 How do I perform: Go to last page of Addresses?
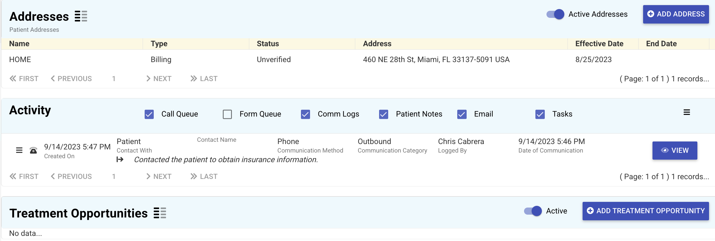tap(204, 79)
